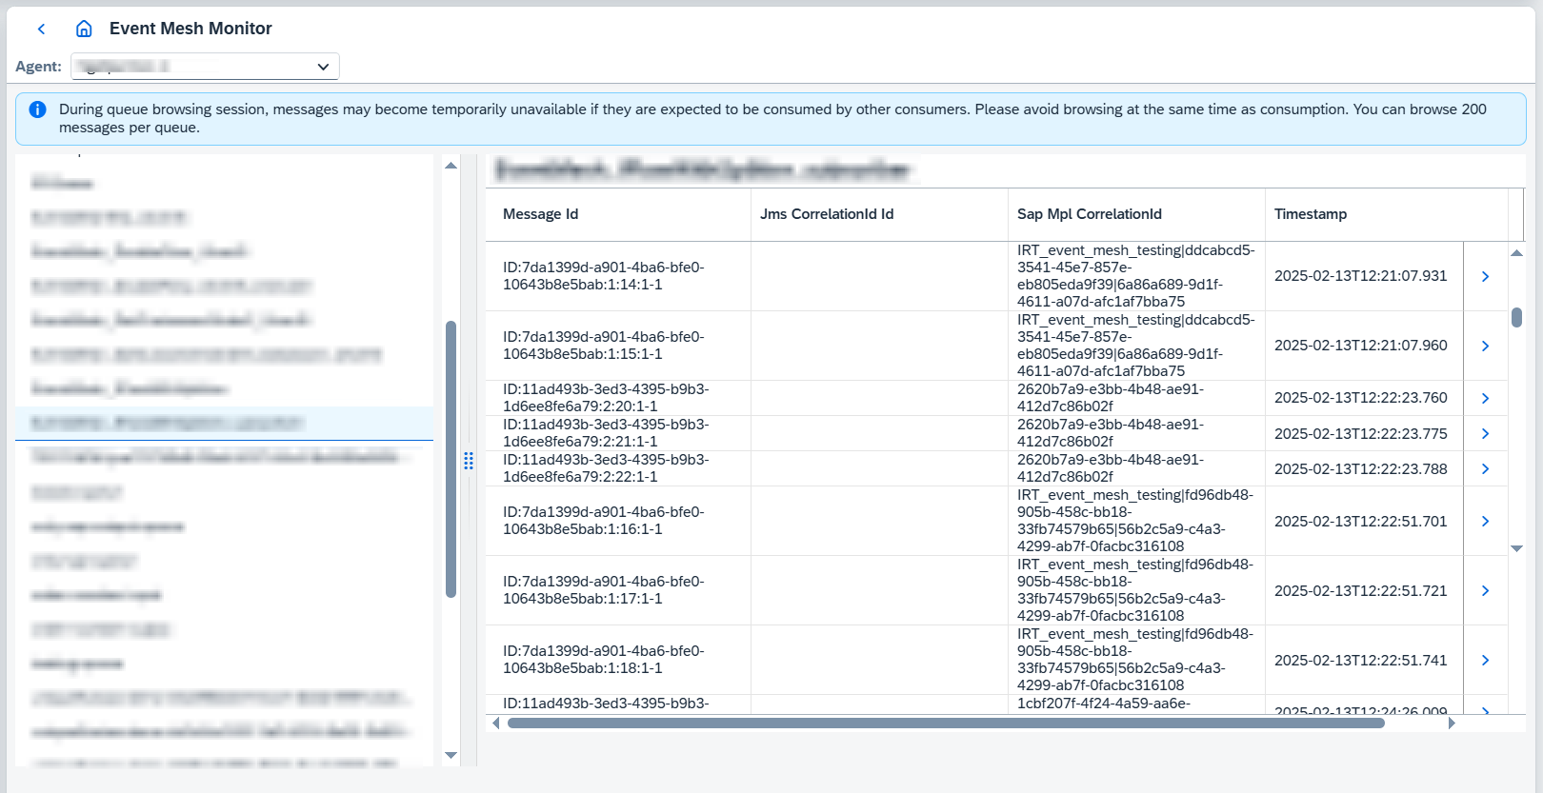
Task: Select message ID ending 2:20:1-1
Action: [606, 398]
